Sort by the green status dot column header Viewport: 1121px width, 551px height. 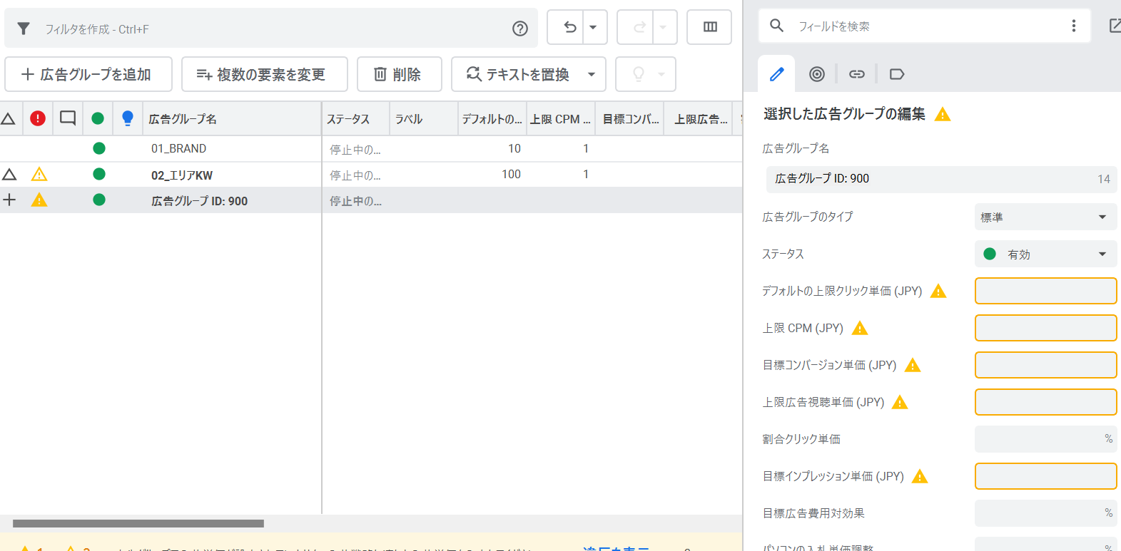98,118
